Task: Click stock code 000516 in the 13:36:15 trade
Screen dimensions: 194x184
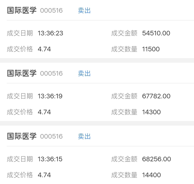Action: [51, 136]
